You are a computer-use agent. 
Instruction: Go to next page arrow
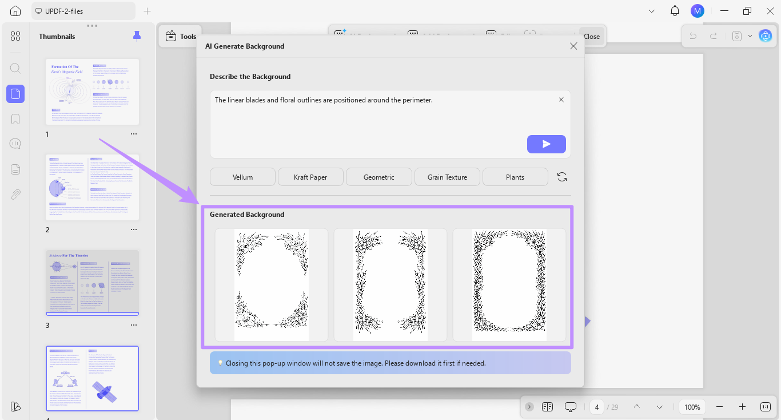[x=659, y=407]
